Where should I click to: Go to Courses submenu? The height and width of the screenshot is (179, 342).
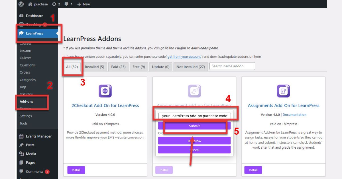(x=26, y=43)
